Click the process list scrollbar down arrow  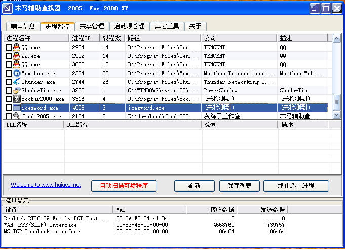click(337, 115)
